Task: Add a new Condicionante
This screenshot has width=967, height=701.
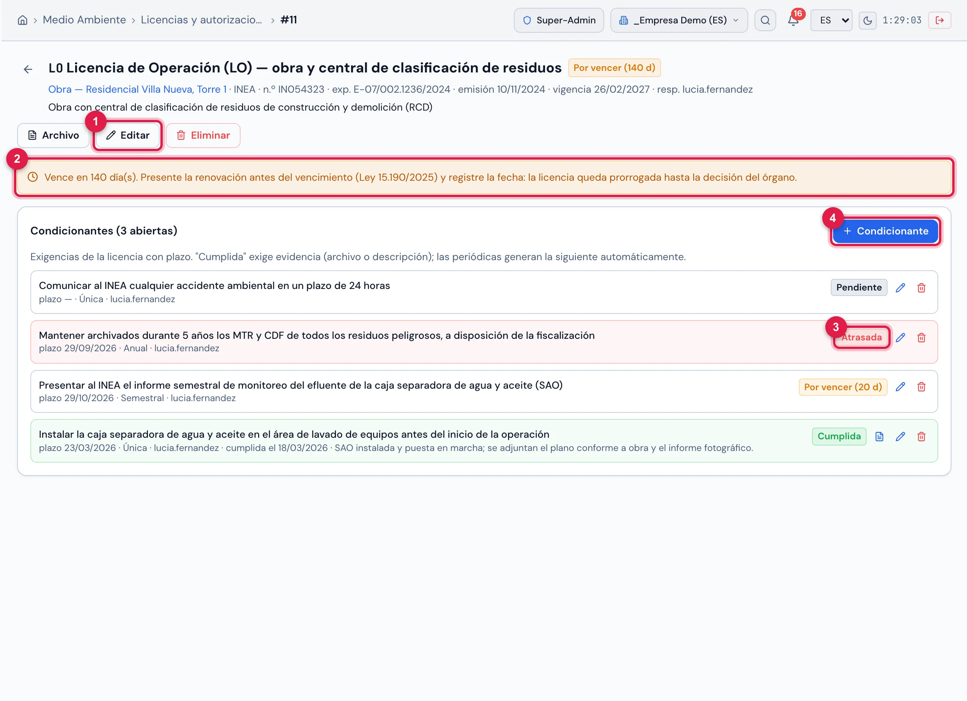Action: coord(886,231)
